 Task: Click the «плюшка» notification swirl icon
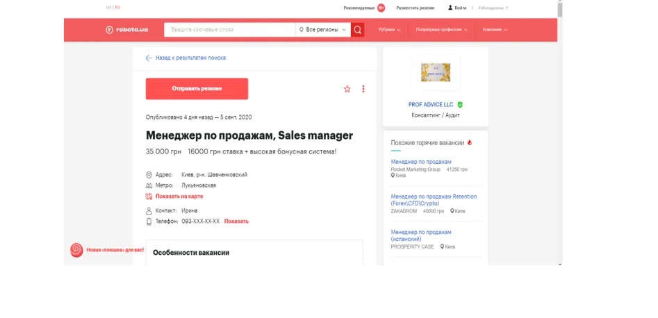76,250
